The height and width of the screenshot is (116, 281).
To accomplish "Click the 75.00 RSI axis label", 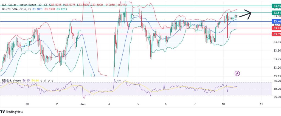I will coord(277,81).
